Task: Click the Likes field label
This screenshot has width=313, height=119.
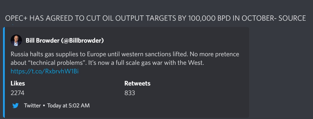Action: 18,83
